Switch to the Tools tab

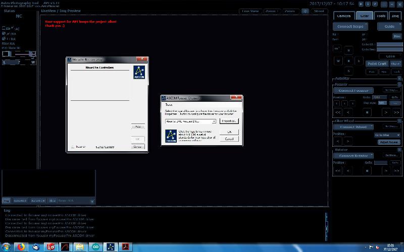click(381, 16)
